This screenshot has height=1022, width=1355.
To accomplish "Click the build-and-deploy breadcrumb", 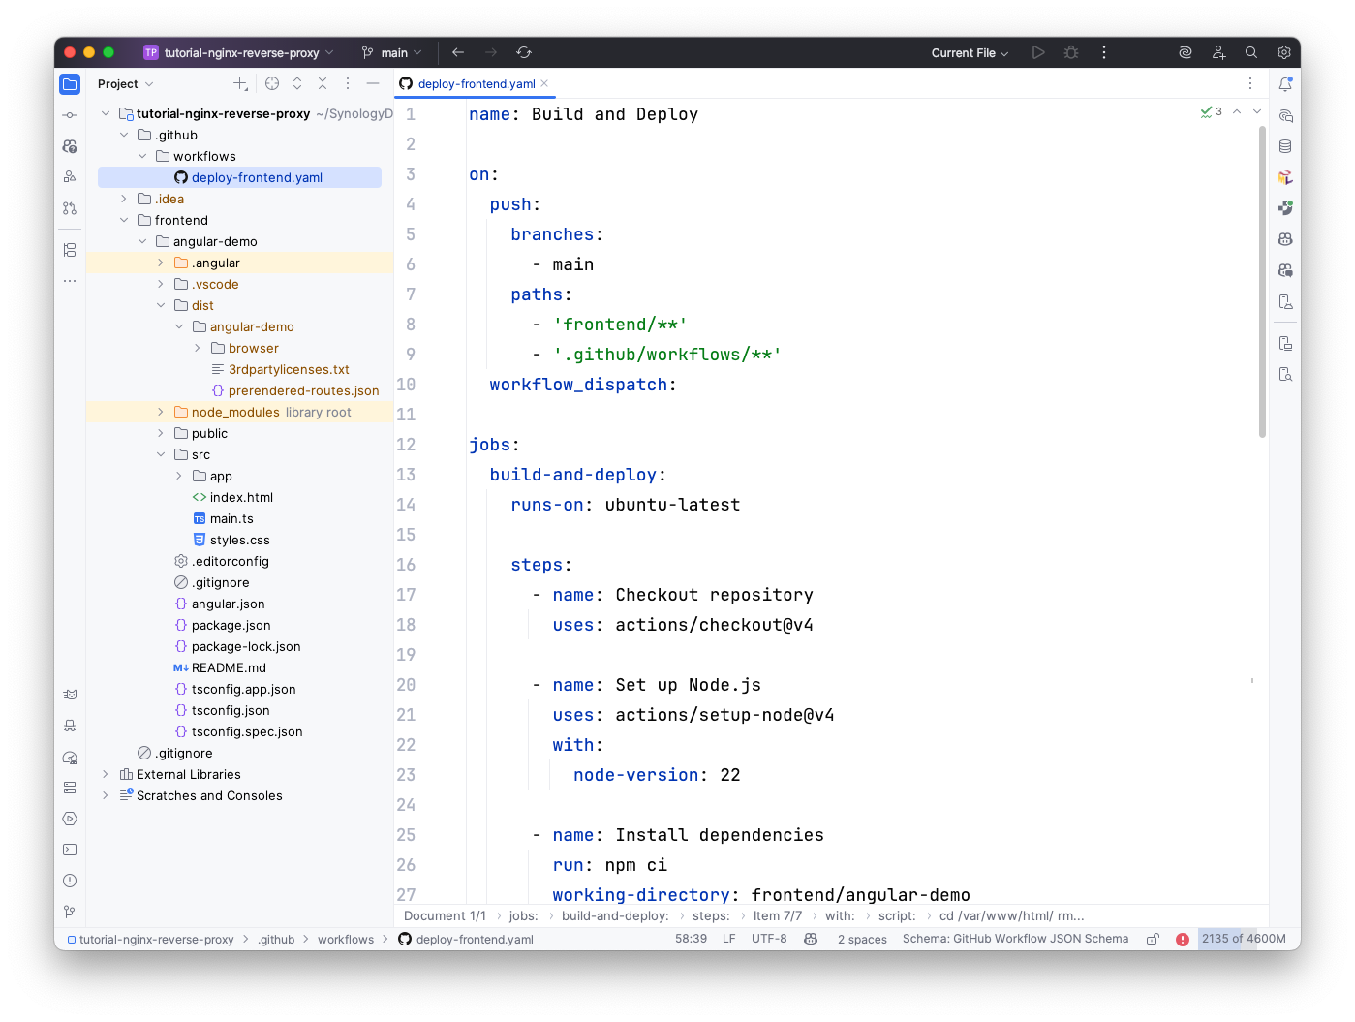I will (615, 916).
